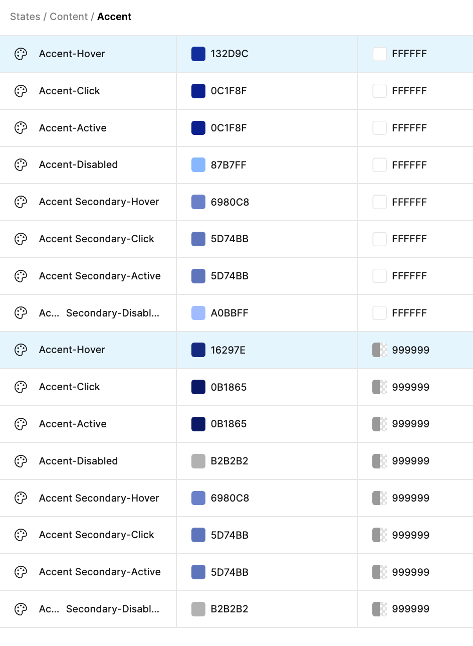Open the FFFFFF swatch in the 132D9C row

tap(380, 54)
